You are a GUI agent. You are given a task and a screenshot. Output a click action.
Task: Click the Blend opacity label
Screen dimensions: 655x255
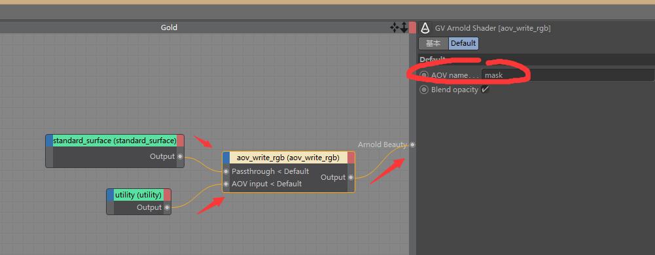455,90
